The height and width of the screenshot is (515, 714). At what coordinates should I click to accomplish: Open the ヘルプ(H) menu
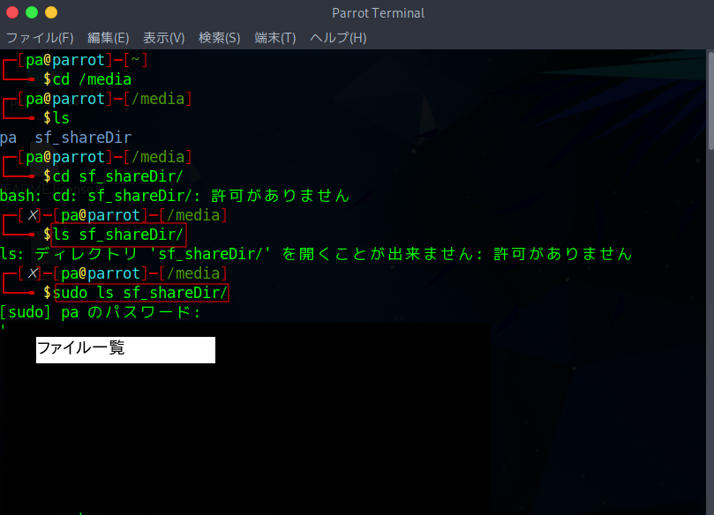pos(338,38)
